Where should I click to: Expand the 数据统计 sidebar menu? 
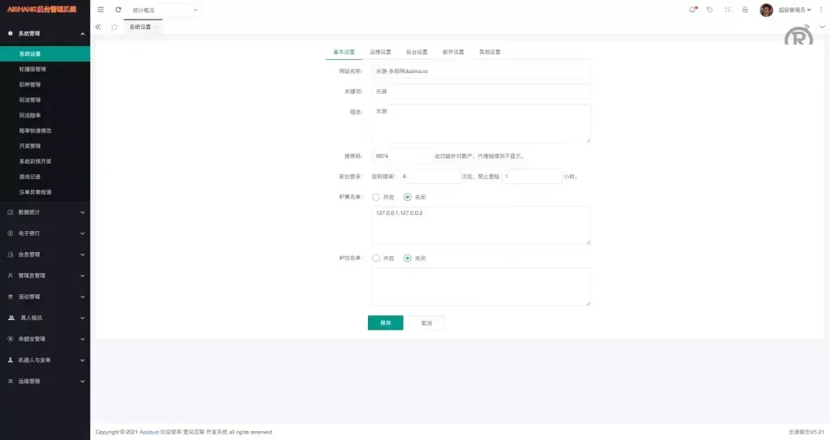(45, 212)
